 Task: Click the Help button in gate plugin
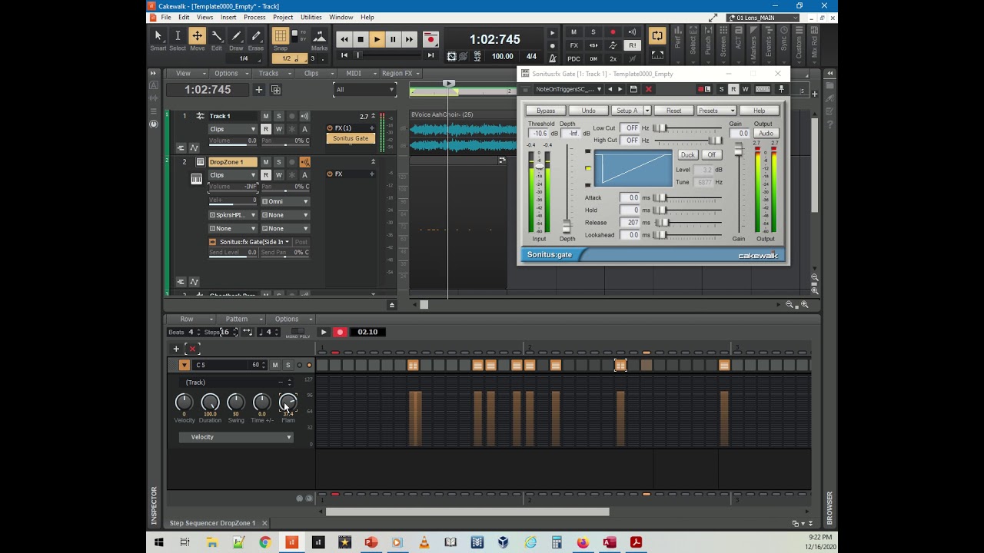tap(760, 111)
